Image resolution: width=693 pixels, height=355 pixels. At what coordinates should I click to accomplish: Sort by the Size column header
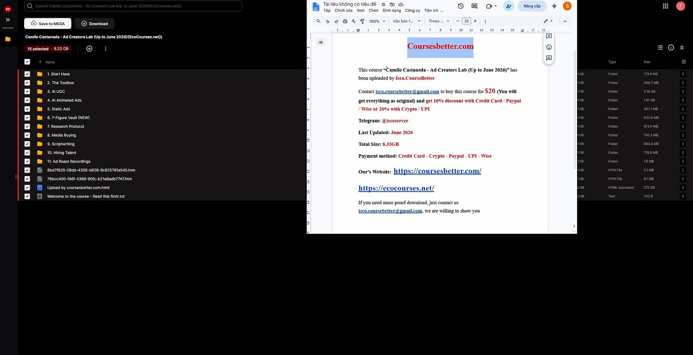647,62
